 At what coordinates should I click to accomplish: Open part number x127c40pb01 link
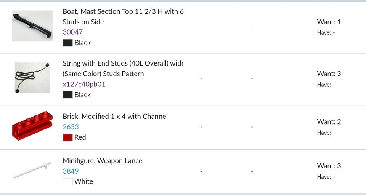pyautogui.click(x=84, y=84)
